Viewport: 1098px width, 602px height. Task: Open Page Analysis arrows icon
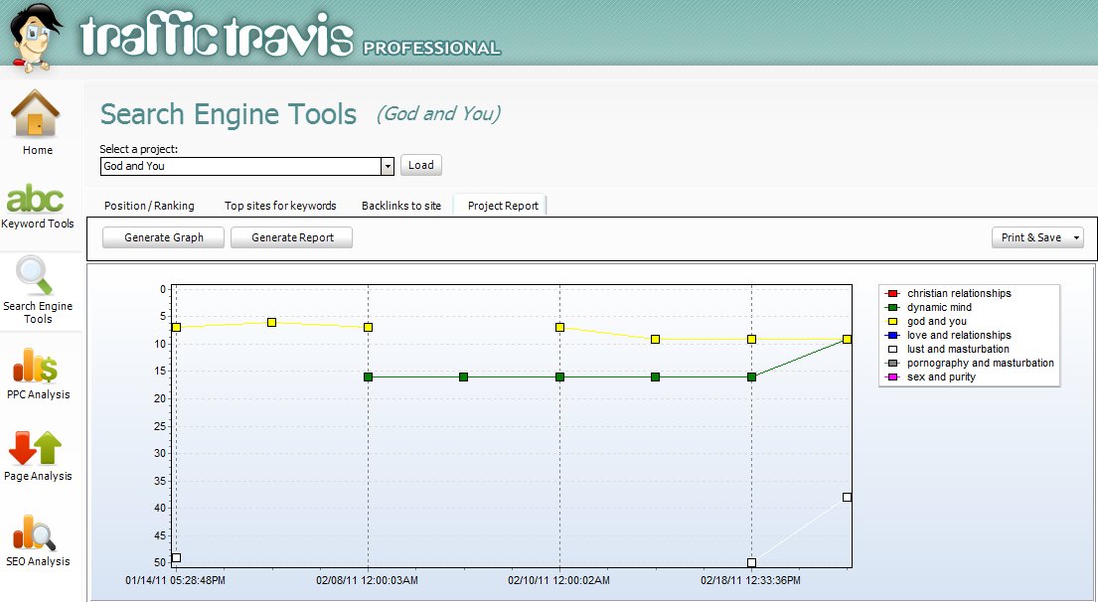[37, 448]
